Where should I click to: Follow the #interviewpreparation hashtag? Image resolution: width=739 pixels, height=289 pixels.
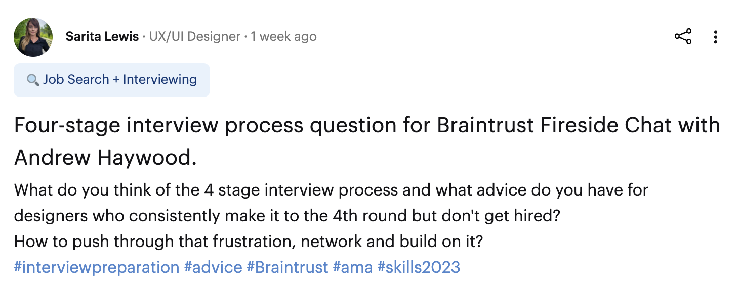coord(97,267)
